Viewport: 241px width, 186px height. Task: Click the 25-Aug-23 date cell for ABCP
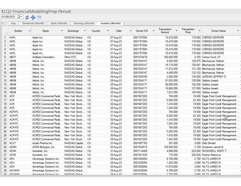(x=121, y=57)
